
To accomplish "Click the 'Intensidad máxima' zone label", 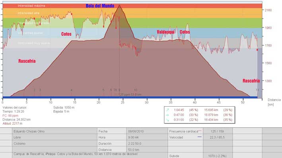I will (31, 6).
